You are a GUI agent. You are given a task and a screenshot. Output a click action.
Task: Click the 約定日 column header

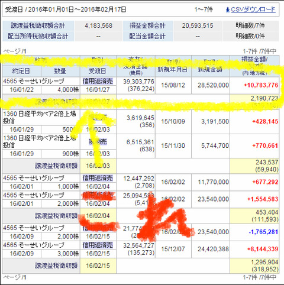pos(21,71)
